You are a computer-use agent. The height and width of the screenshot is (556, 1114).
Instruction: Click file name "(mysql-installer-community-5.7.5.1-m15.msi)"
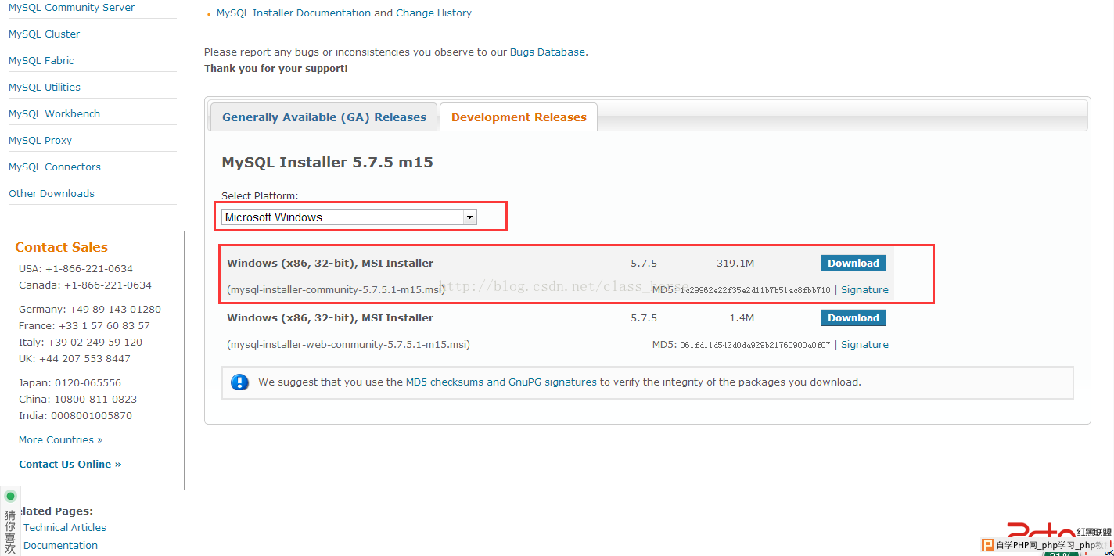point(336,290)
